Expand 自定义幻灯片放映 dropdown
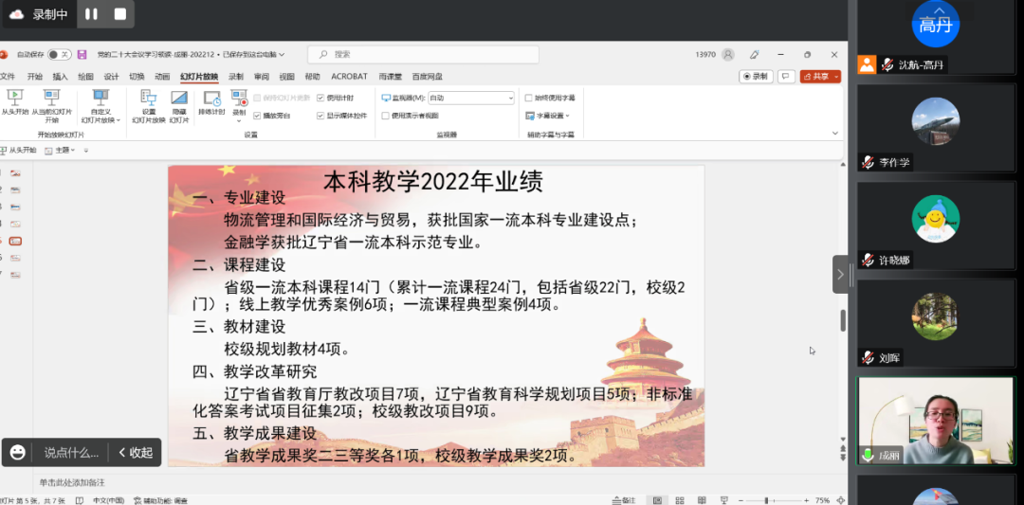This screenshot has width=1024, height=505. (101, 119)
